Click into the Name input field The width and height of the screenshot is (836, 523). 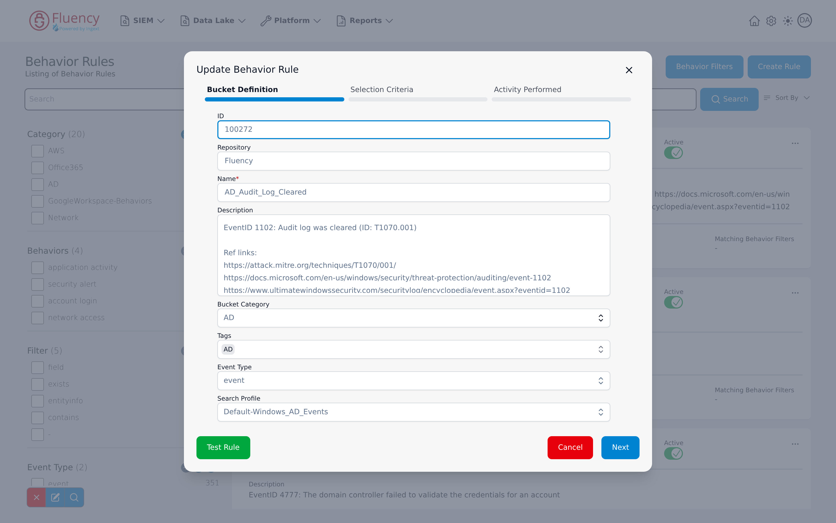[x=414, y=192]
